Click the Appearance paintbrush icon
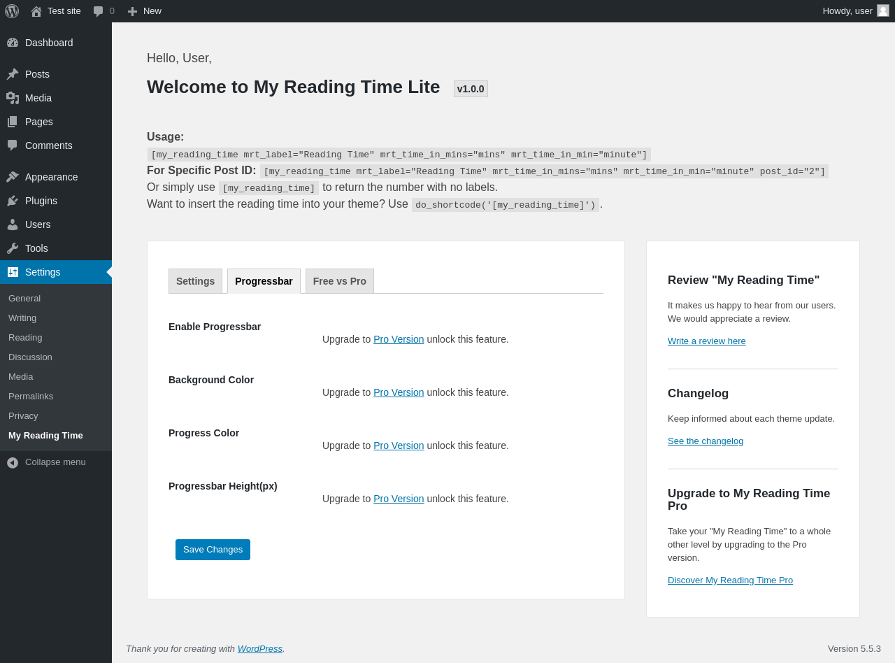 [x=13, y=177]
